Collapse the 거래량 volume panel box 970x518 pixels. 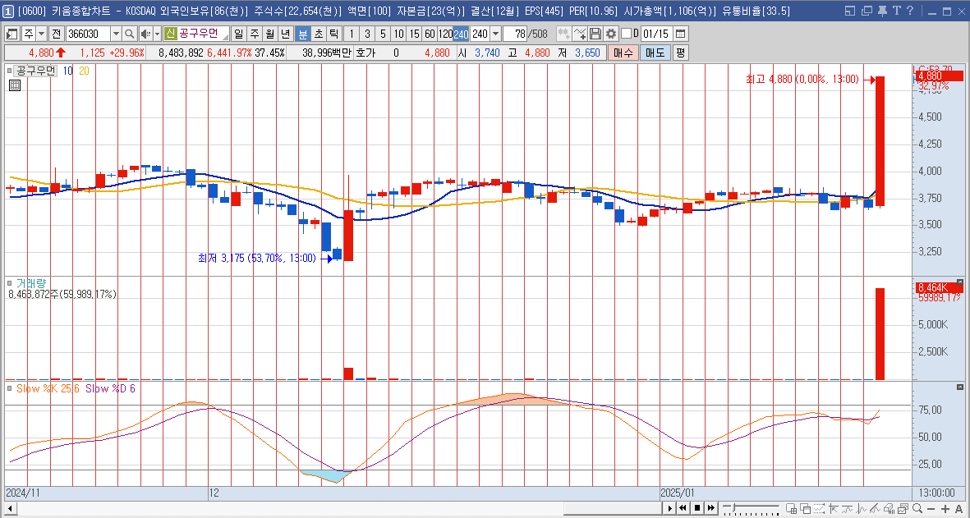pyautogui.click(x=9, y=282)
